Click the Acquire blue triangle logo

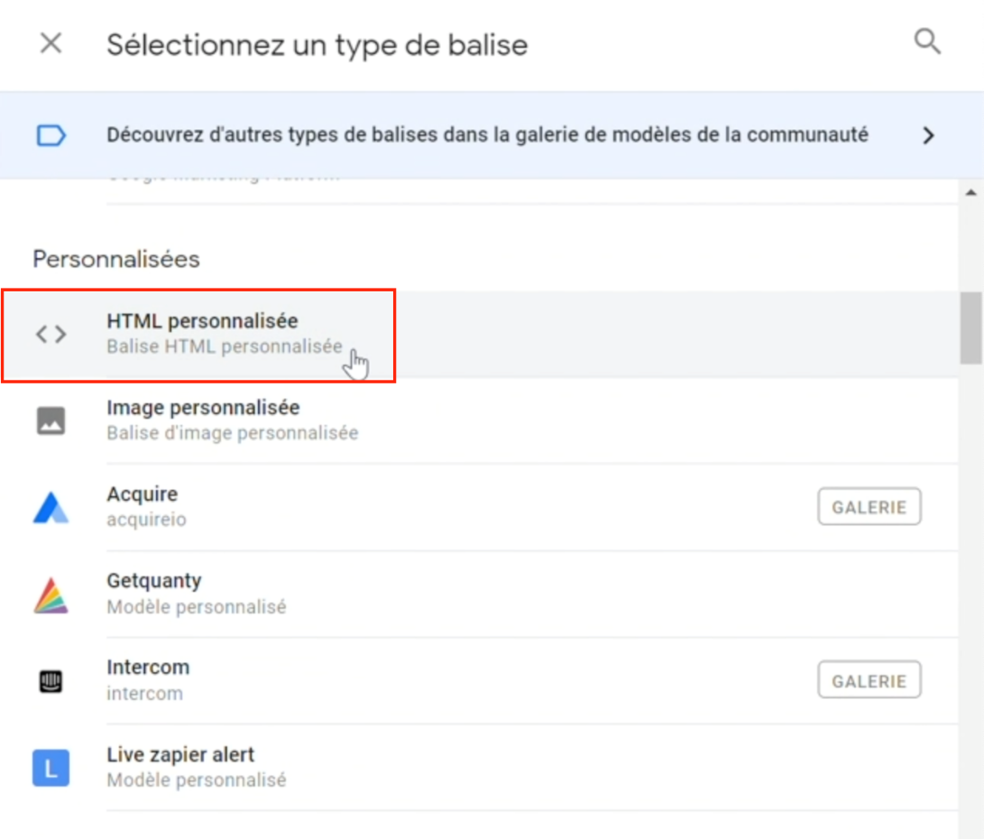(51, 507)
